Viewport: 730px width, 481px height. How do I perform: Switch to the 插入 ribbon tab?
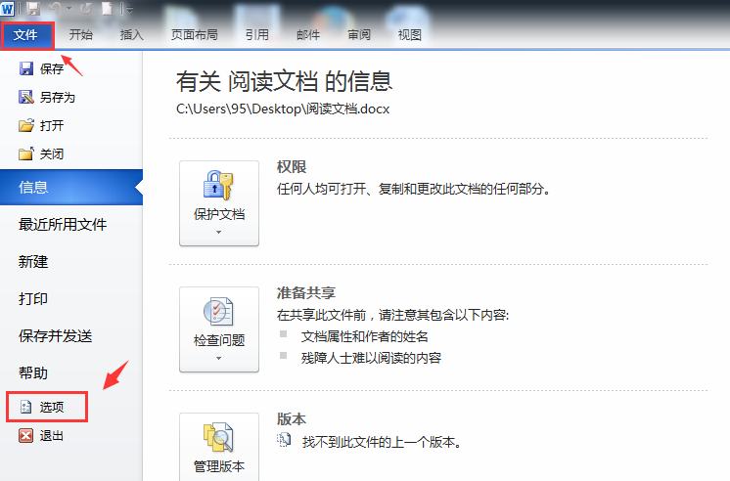point(131,35)
